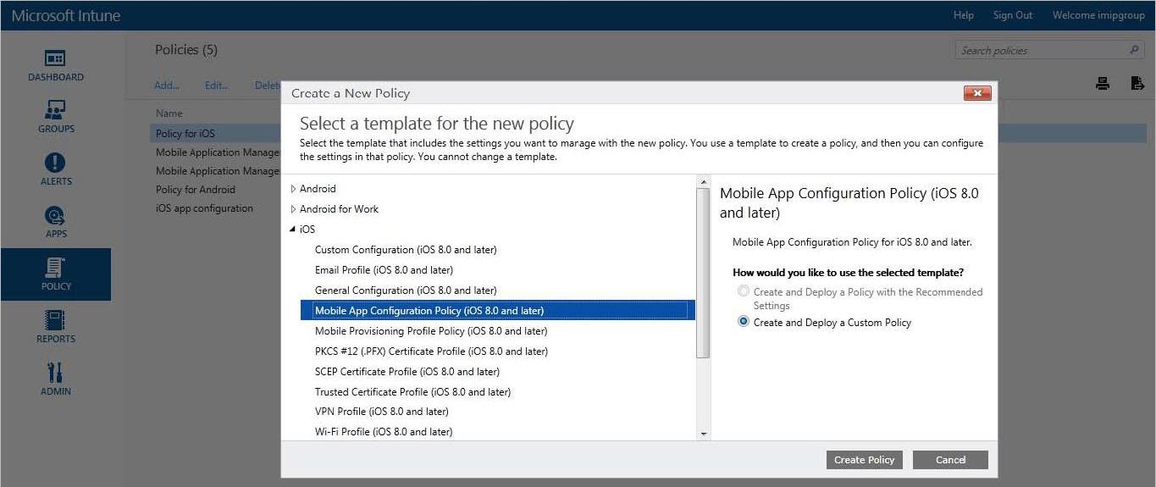Select Email Profile (iOS 8.0 and later)
This screenshot has height=487, width=1156.
pos(384,270)
